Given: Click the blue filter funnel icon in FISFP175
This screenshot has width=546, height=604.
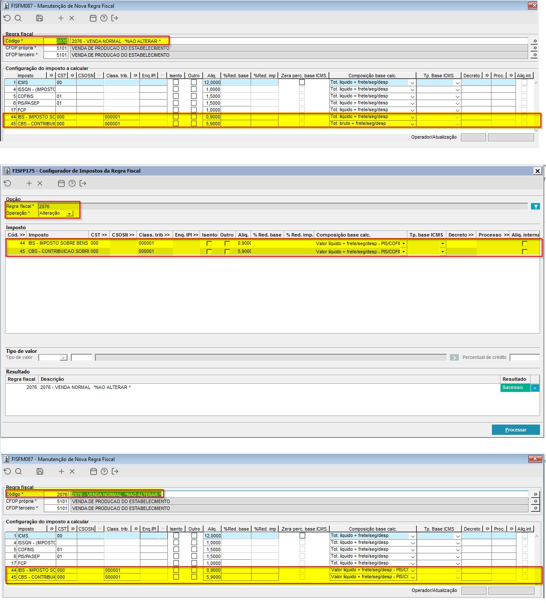Looking at the screenshot, I should [x=535, y=206].
